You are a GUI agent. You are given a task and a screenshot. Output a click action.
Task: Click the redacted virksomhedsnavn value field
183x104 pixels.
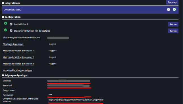pyautogui.click(x=58, y=38)
